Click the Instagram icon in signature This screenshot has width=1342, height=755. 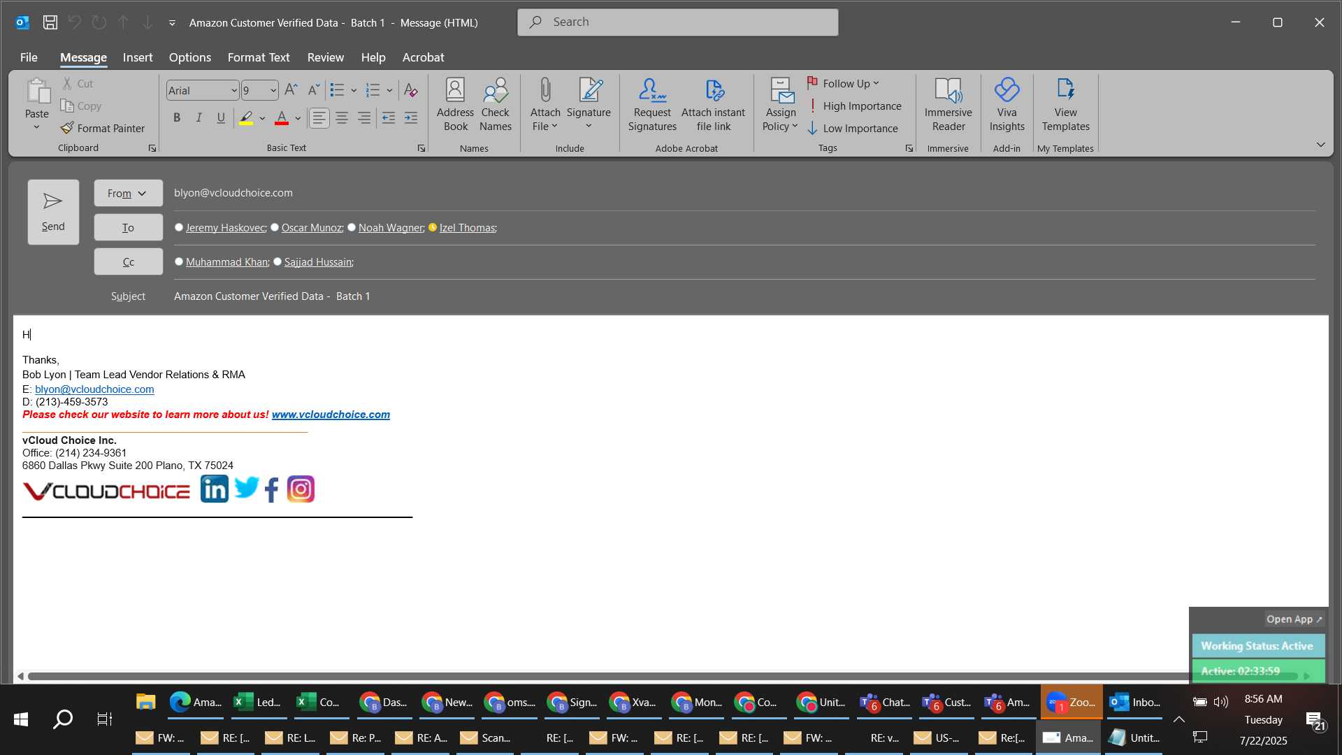click(x=301, y=489)
